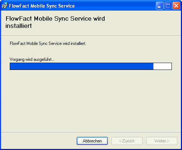This screenshot has height=150, width=182.
Task: Click the "Vorgang wird ausgeführt..." status label
Action: click(32, 59)
